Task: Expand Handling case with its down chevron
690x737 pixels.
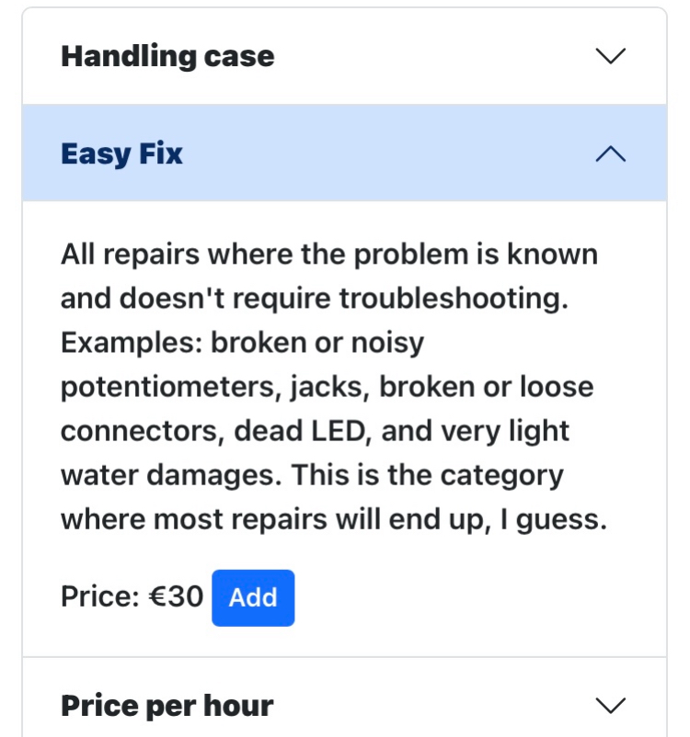Action: 611,56
